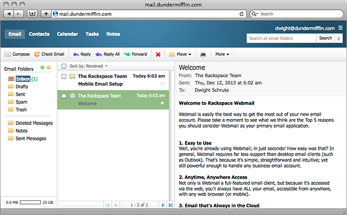
Task: Click the 1 - 2 of 2 page indicator
Action: (x=139, y=205)
